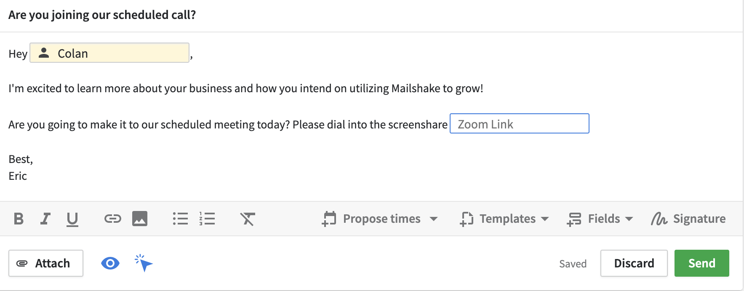Create a bulleted list
This screenshot has height=291, width=744.
point(180,219)
